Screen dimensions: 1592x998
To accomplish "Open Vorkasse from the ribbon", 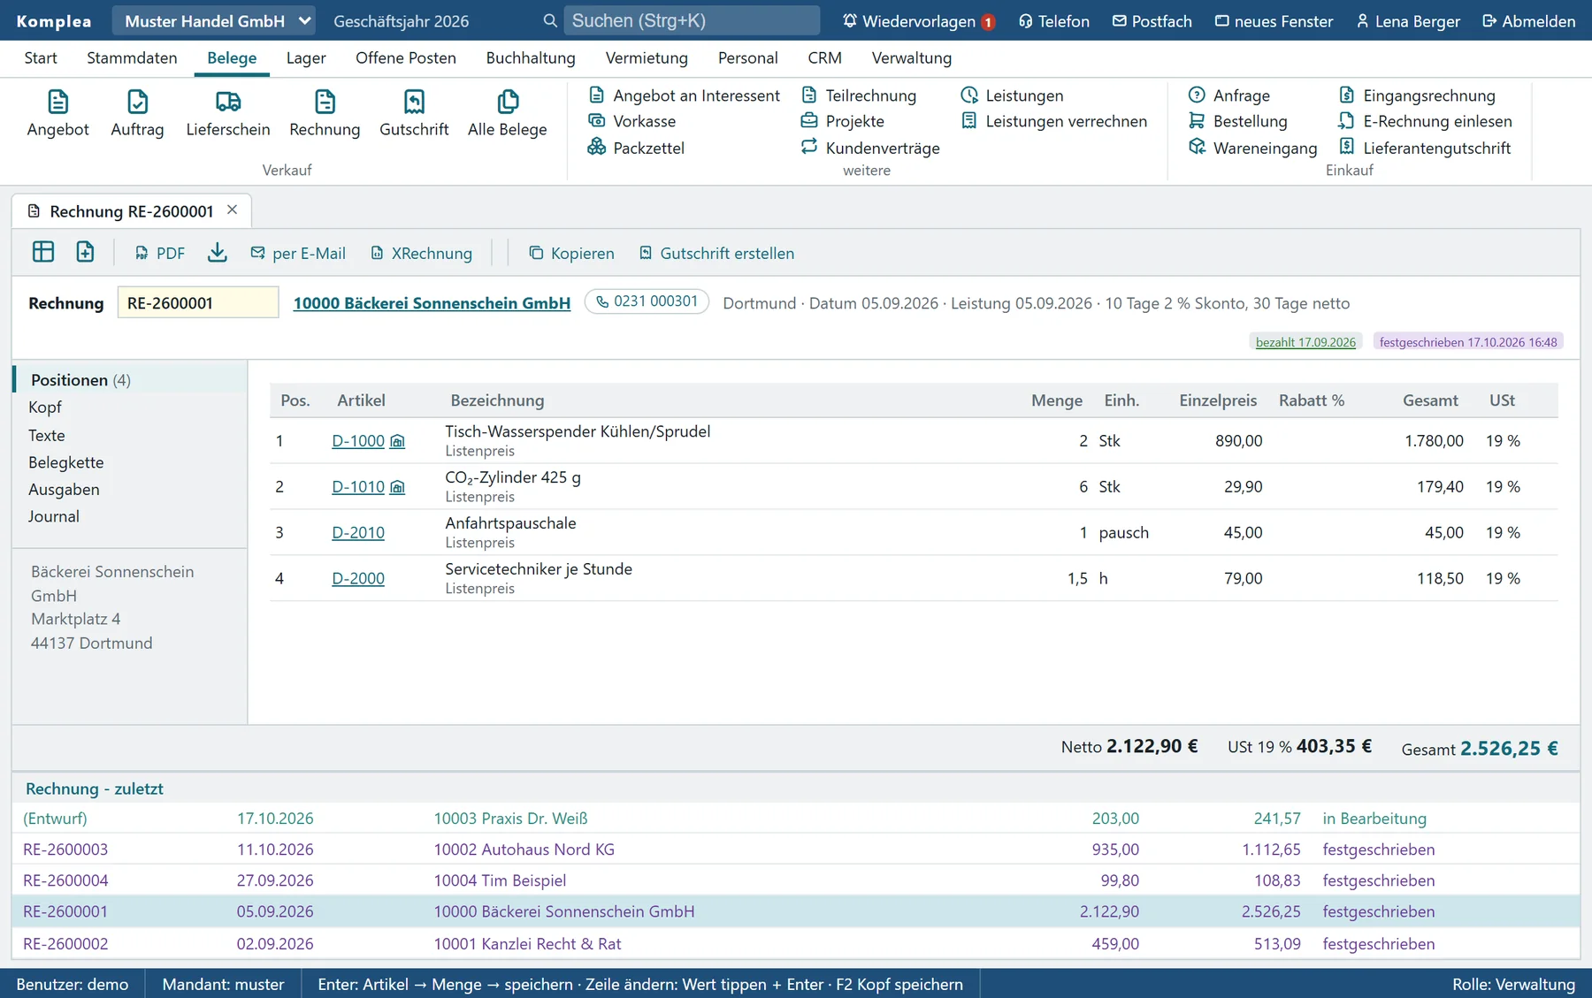I will click(631, 121).
